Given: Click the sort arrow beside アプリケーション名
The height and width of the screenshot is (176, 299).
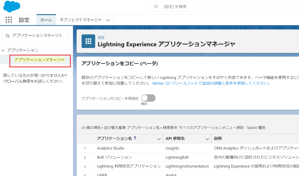Looking at the screenshot, I should [x=135, y=138].
